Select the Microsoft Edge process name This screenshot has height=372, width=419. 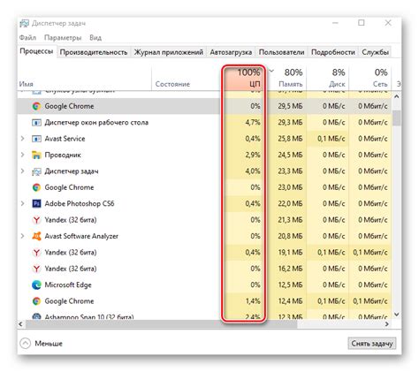[68, 285]
